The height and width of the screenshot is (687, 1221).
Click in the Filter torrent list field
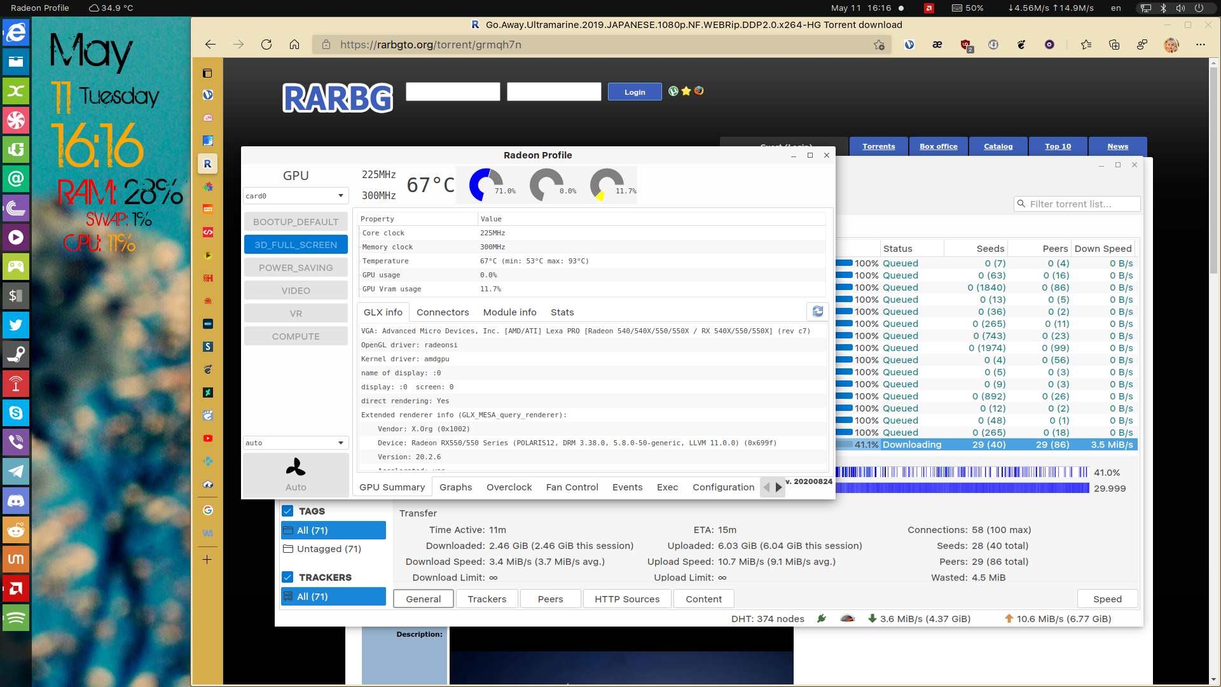pyautogui.click(x=1077, y=204)
